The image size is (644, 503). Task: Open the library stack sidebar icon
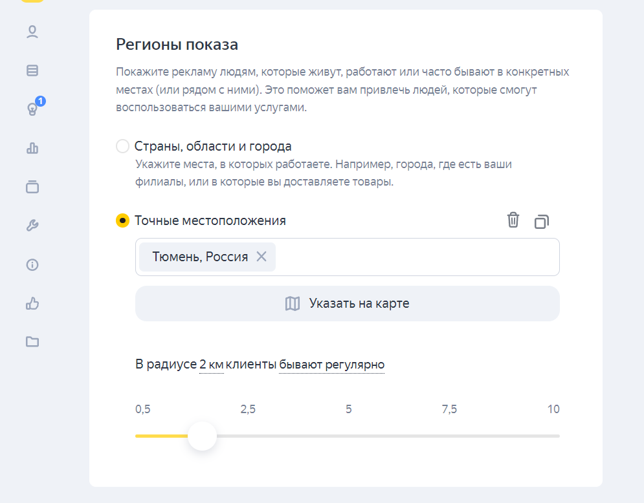click(32, 187)
